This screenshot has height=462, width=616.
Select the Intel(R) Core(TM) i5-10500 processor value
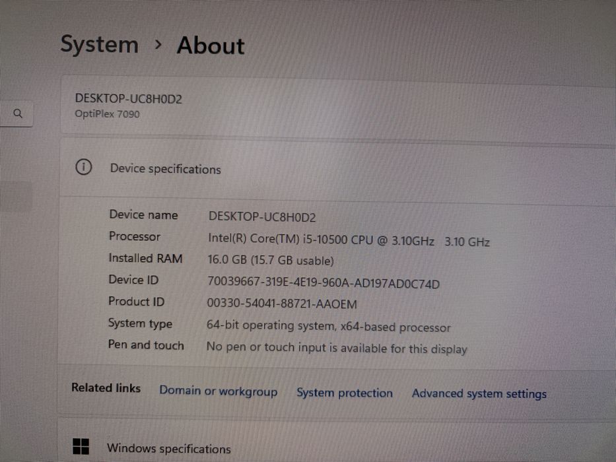coord(349,240)
